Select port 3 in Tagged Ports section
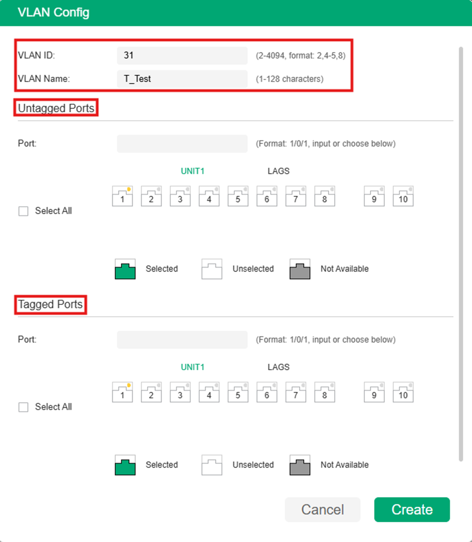The image size is (472, 542). coord(180,393)
